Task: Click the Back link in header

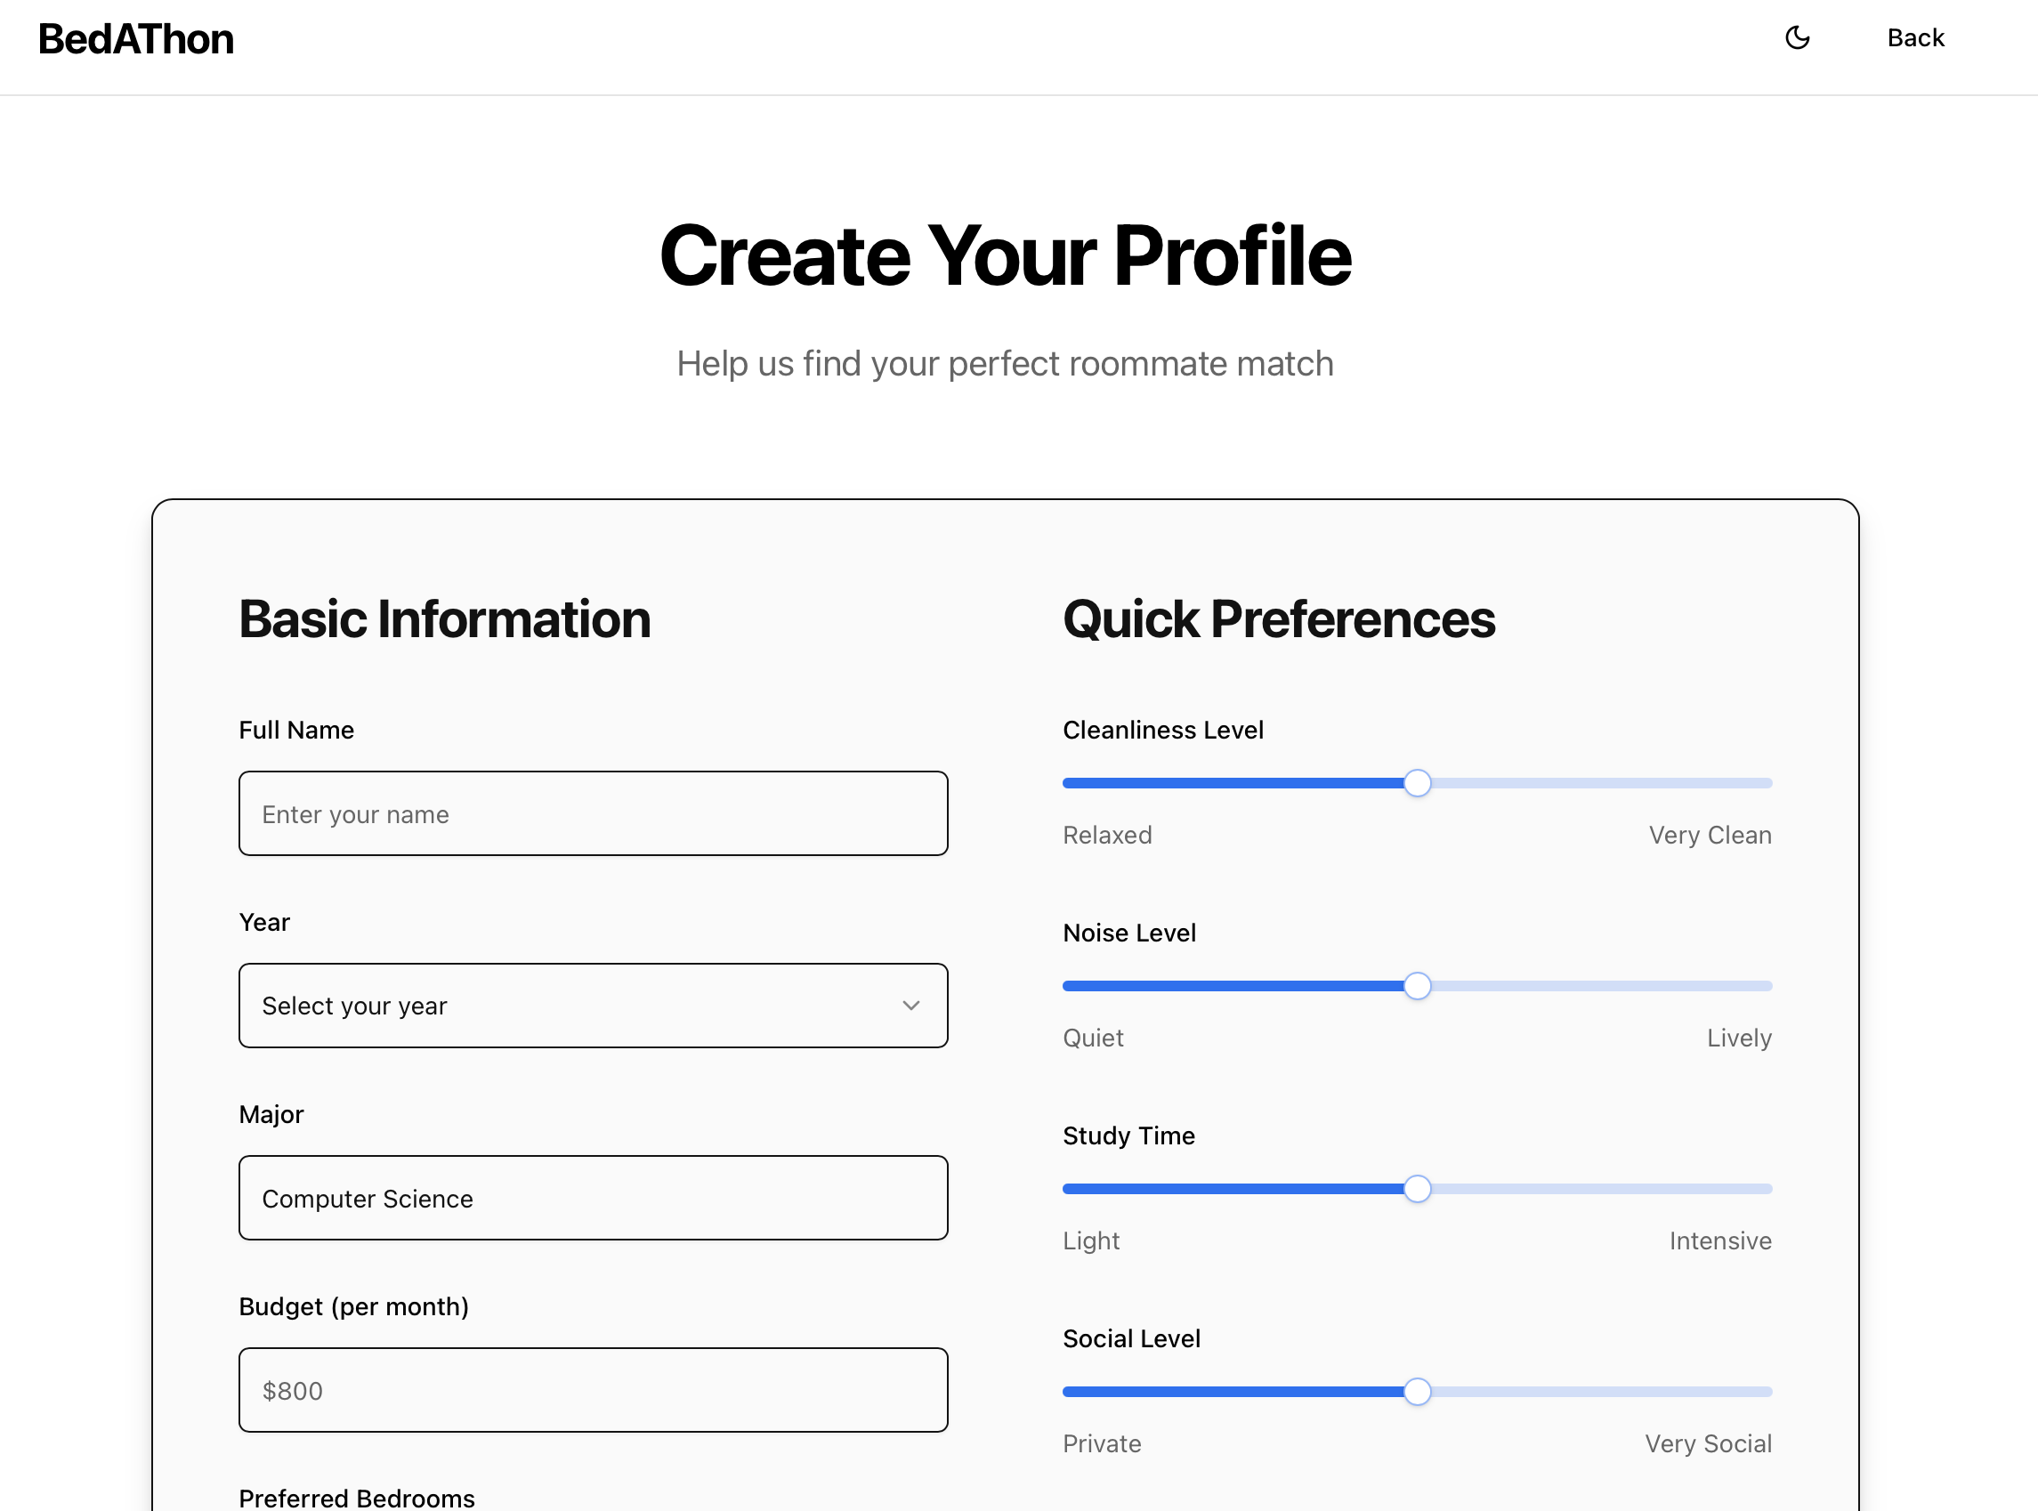Action: [1915, 38]
